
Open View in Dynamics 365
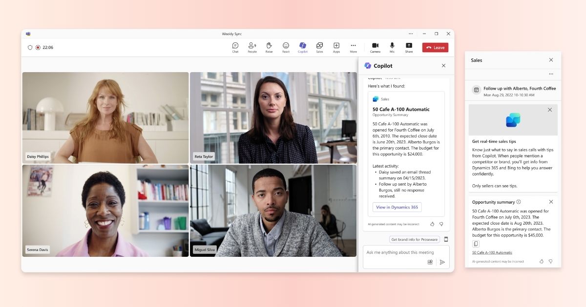pyautogui.click(x=397, y=207)
